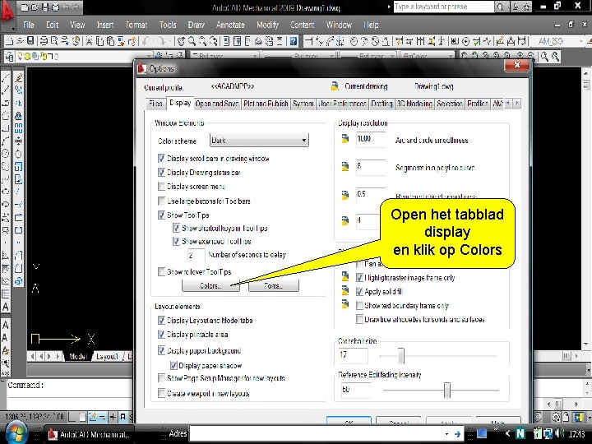Select the Line tool in draw toolbar
Image resolution: width=592 pixels, height=444 pixels.
pos(6,78)
